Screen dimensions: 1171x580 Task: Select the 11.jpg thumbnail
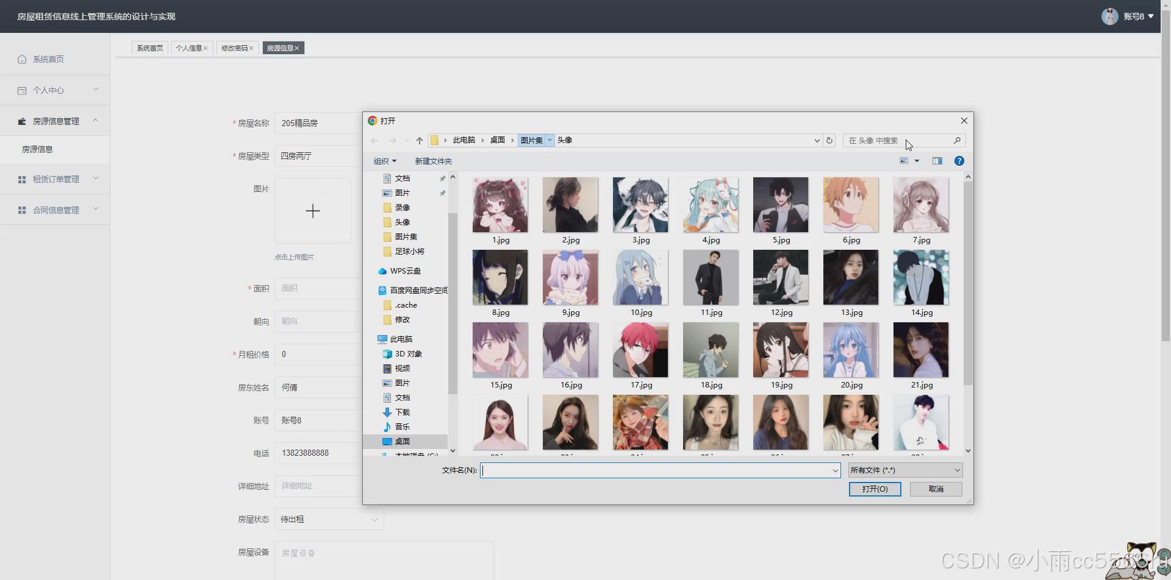point(711,278)
